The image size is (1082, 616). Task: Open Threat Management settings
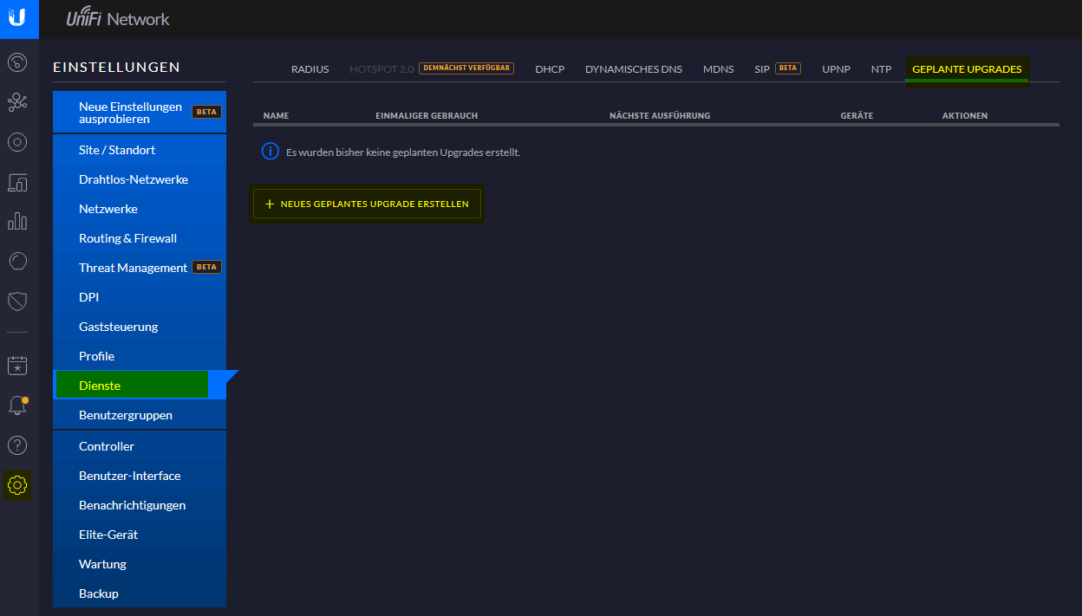tap(140, 268)
